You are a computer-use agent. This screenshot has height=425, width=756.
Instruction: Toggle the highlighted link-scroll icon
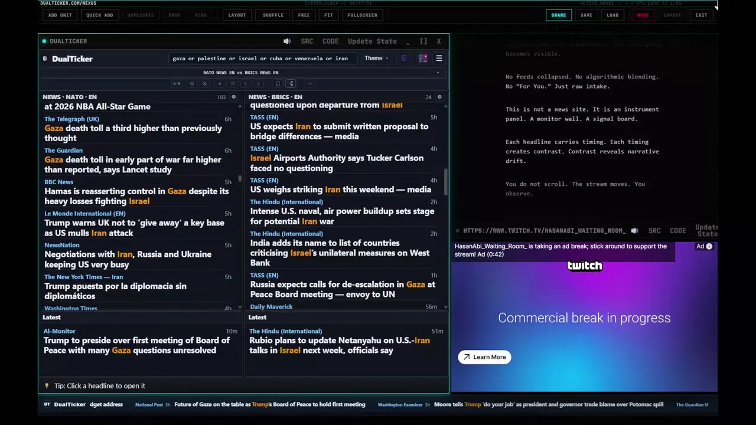tap(291, 84)
